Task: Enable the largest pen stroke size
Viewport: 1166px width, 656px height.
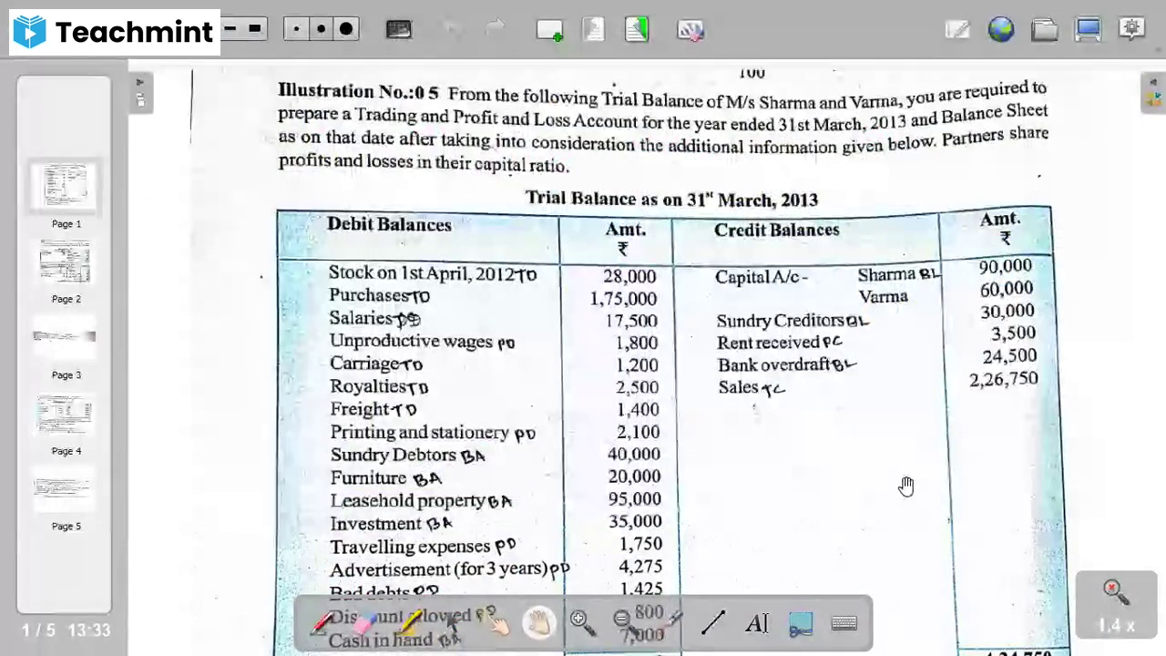Action: 346,30
